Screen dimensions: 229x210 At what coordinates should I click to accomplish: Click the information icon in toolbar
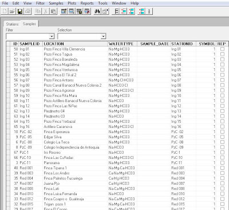[x=149, y=11]
